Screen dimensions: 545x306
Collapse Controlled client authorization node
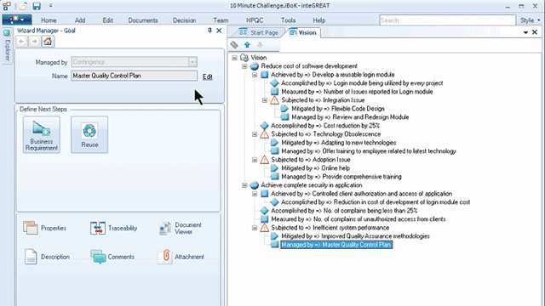pos(255,194)
